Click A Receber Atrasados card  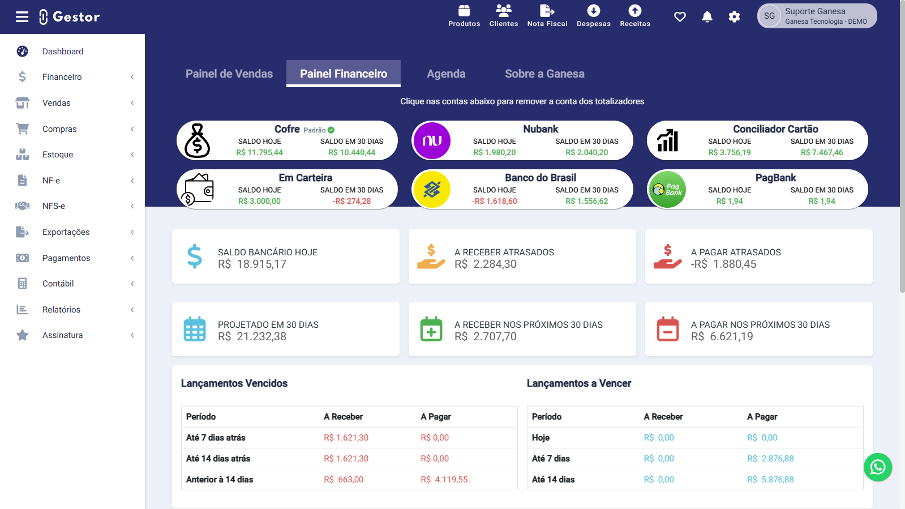point(522,256)
